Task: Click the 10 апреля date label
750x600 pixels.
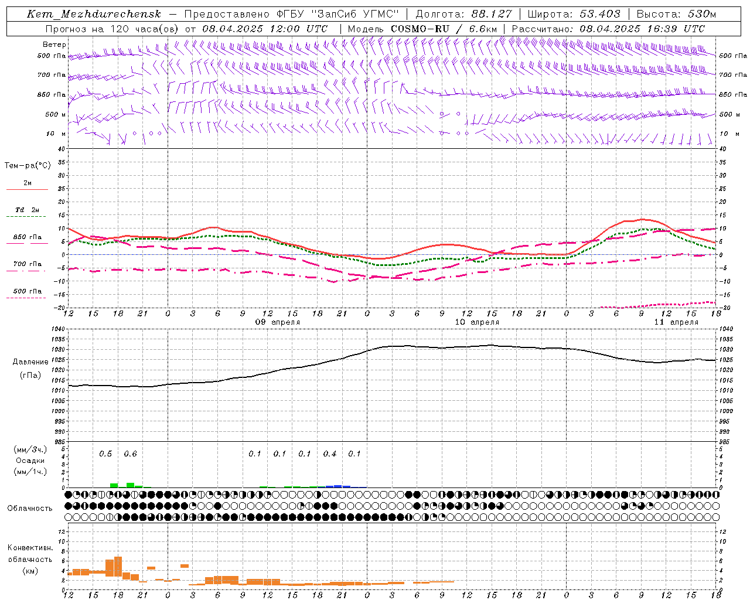Action: tap(477, 322)
